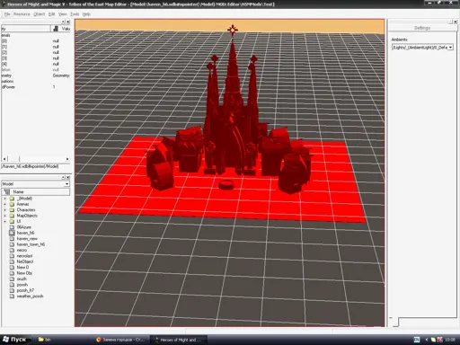Screen dimensions: 460x345
Task: Select the materials [0] property row
Action: click(35, 40)
